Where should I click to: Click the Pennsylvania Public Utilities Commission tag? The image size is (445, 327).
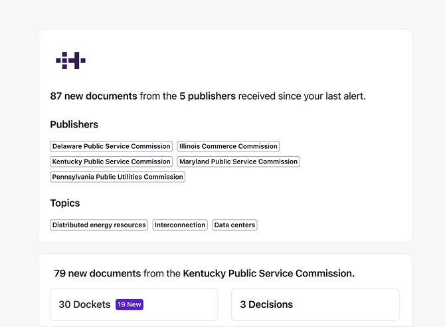(x=118, y=177)
